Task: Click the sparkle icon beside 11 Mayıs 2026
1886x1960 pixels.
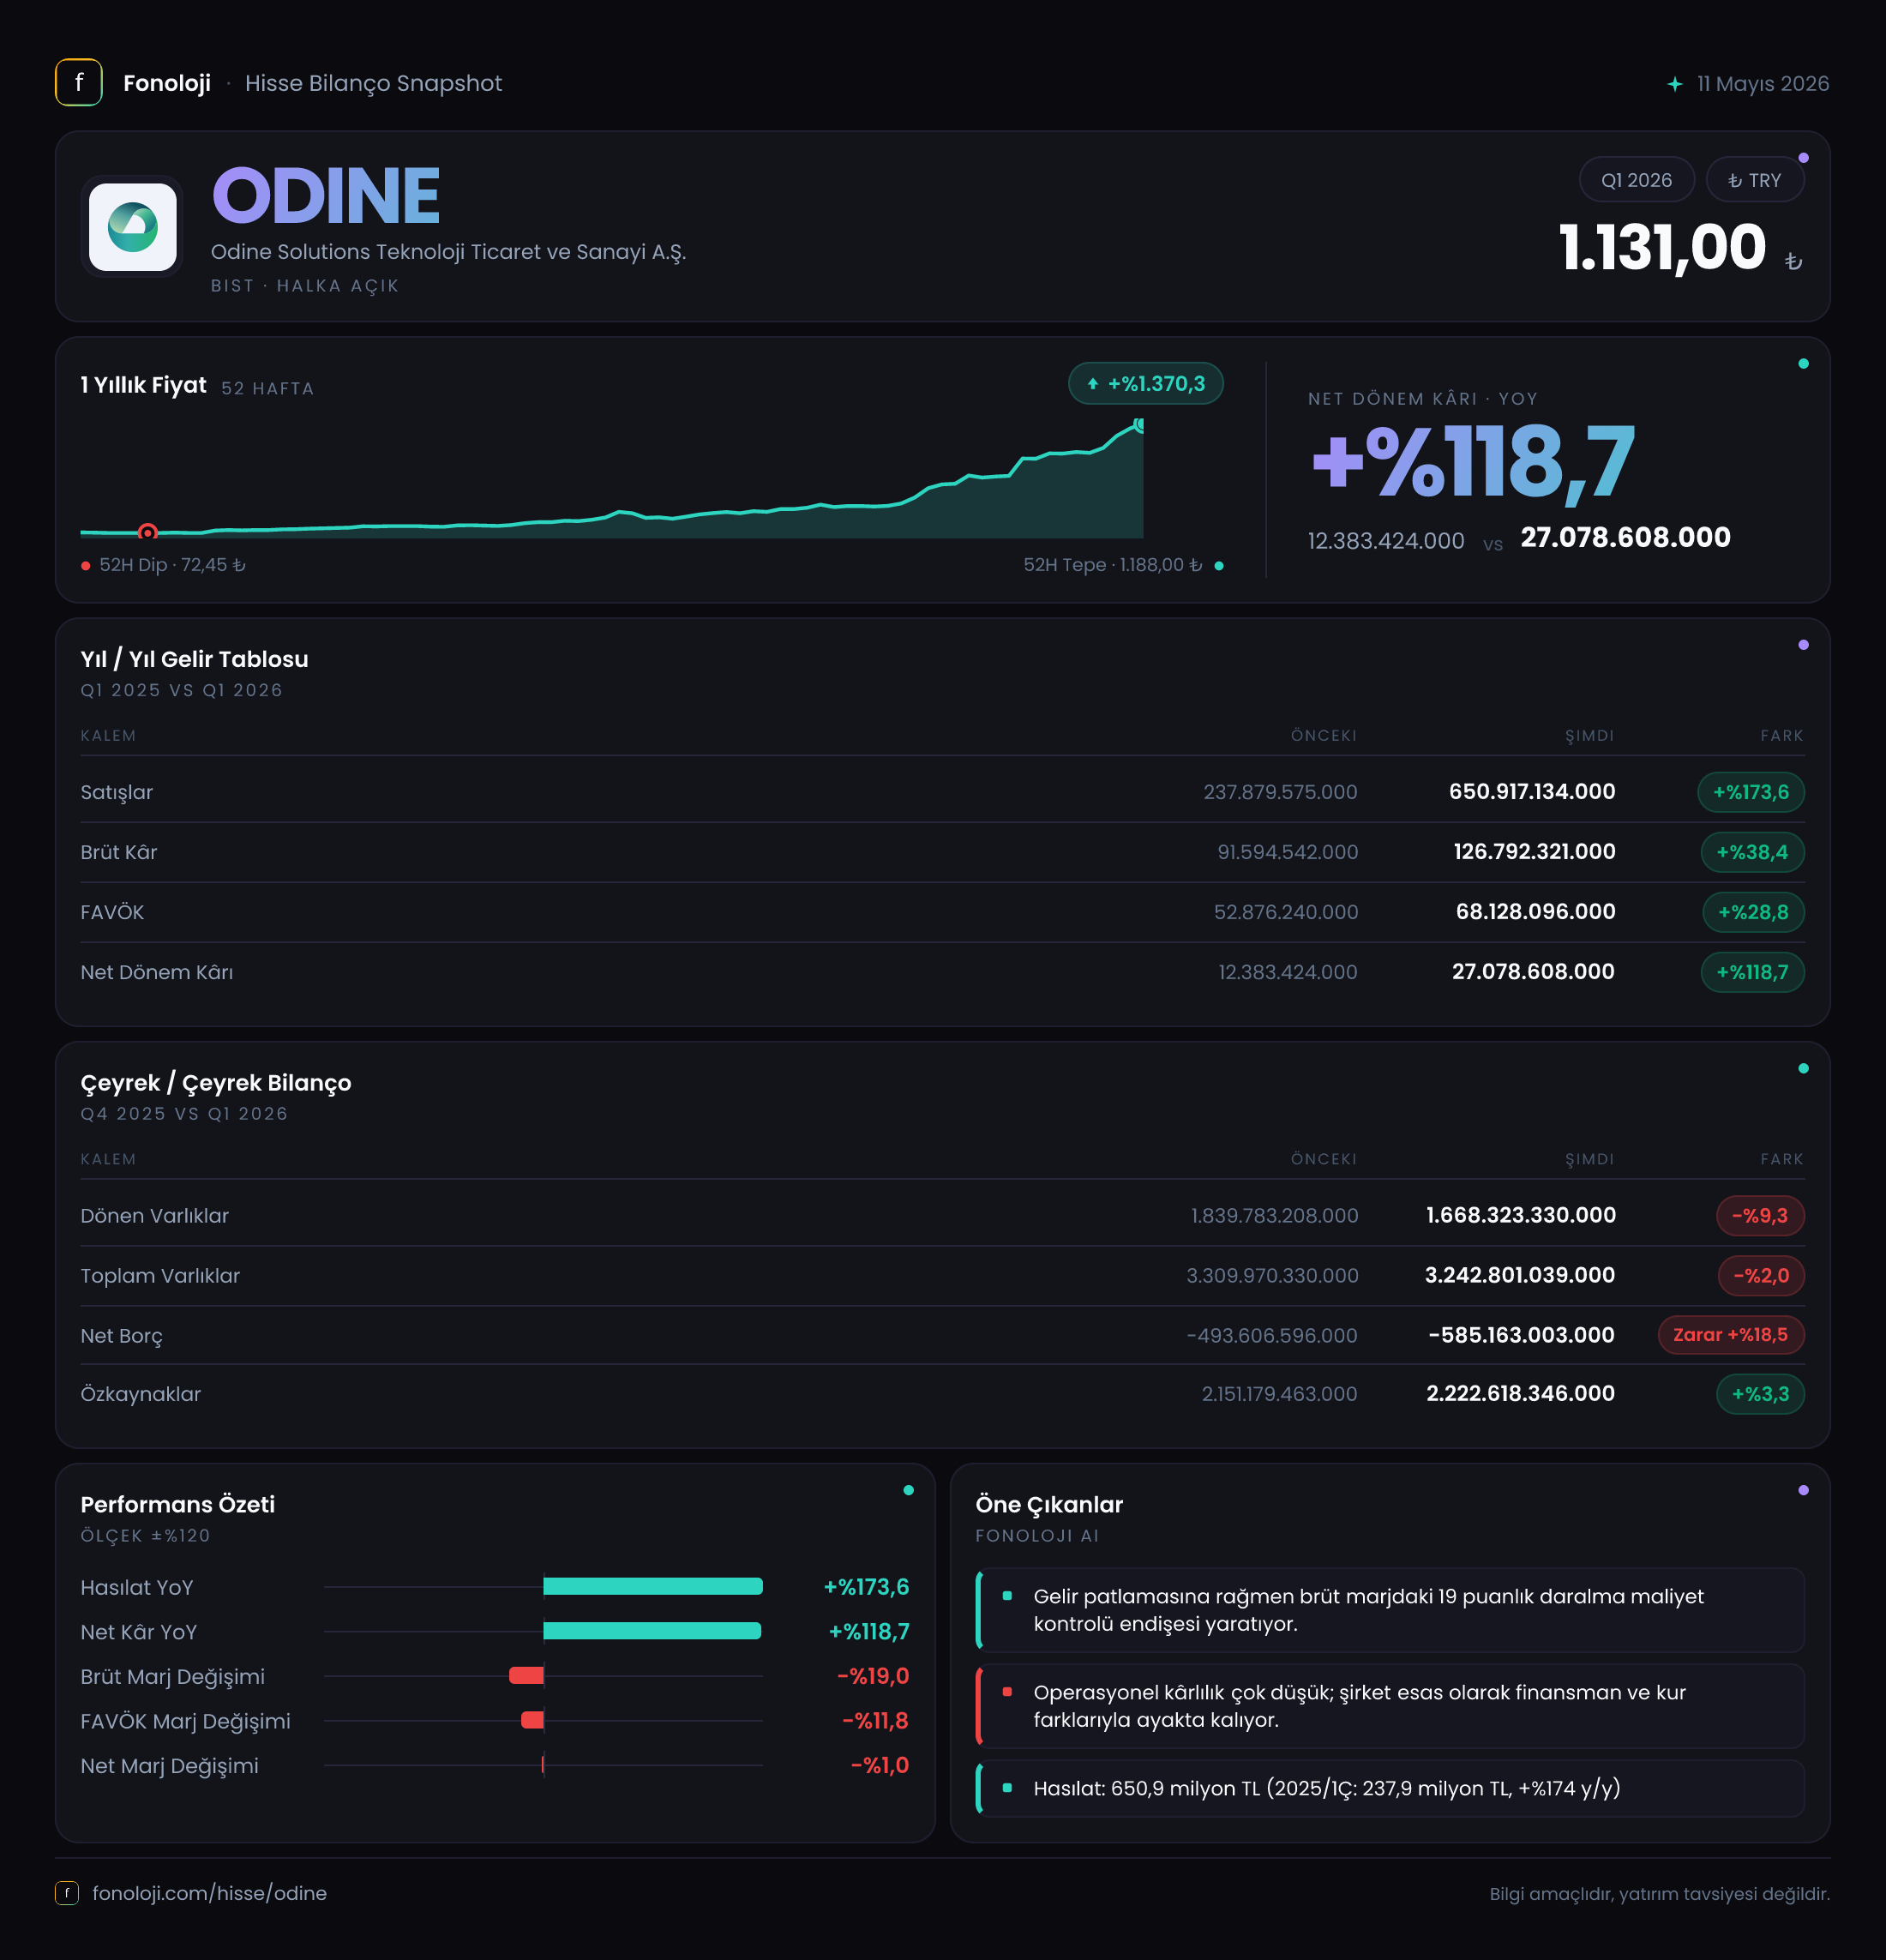Action: (1675, 84)
